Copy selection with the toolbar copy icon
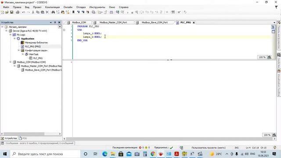Screen dimensions: 281x158 pos(38,12)
